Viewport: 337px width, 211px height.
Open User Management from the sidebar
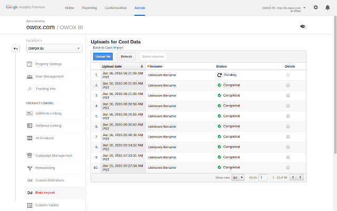coord(49,76)
